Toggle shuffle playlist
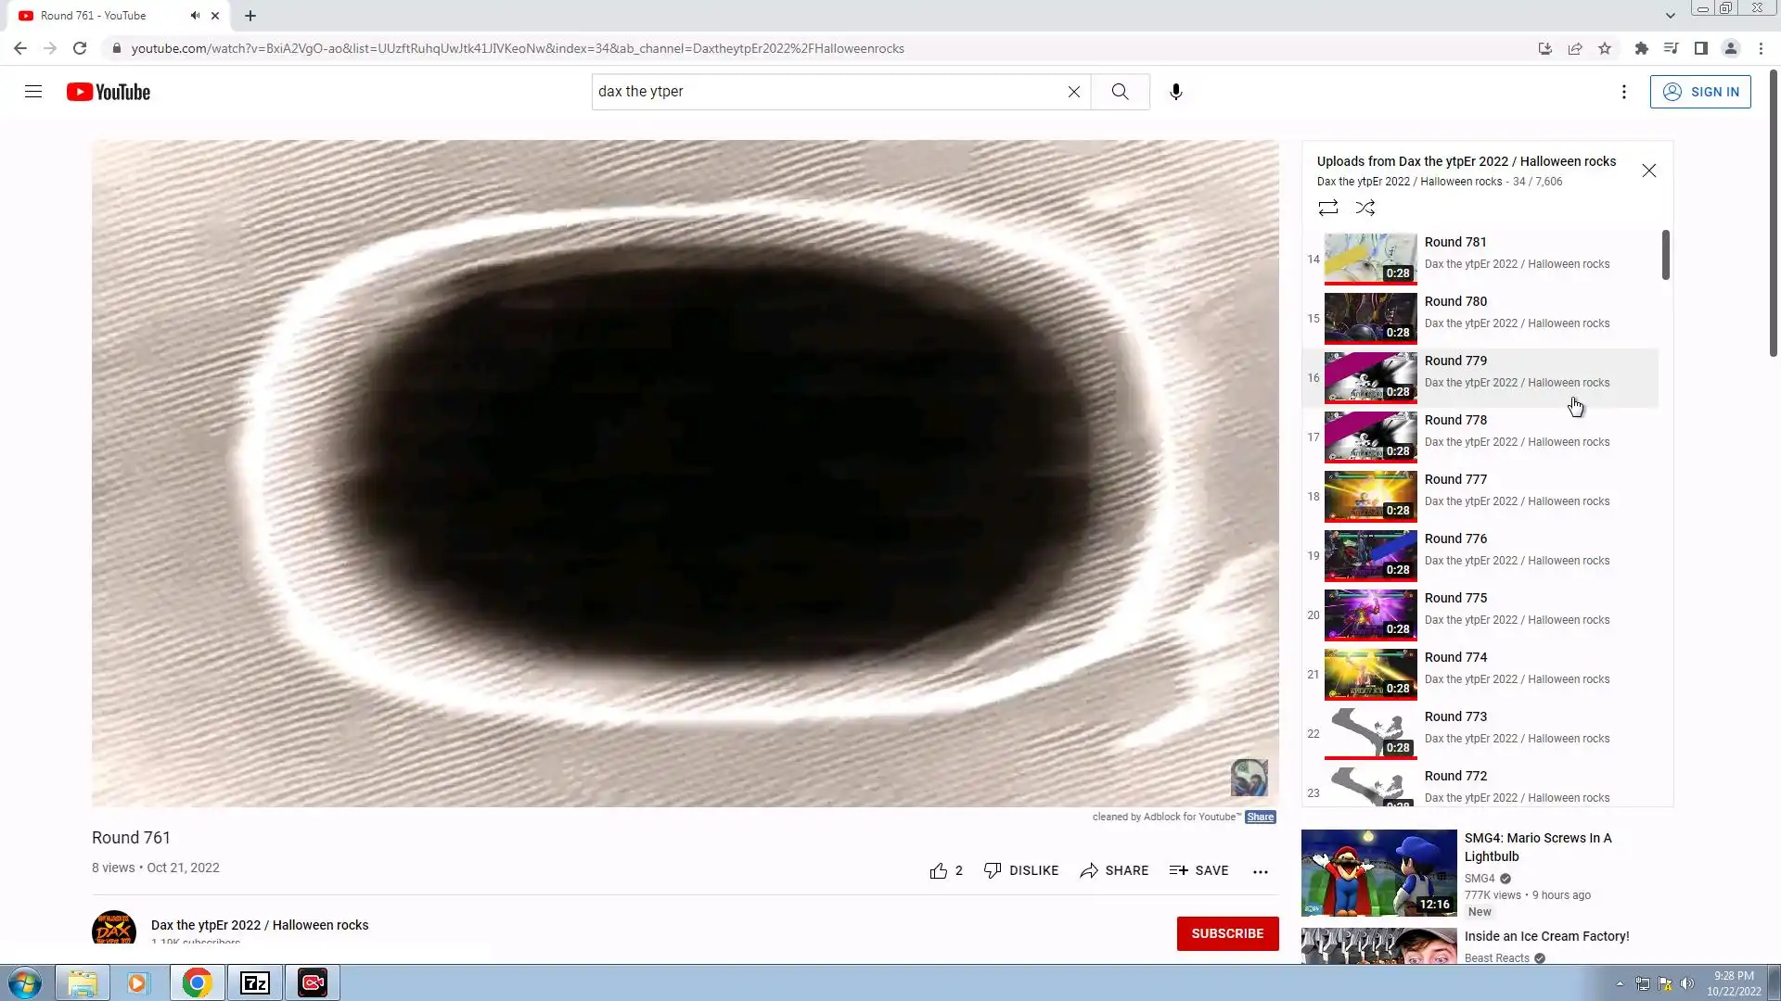1781x1001 pixels. coord(1365,208)
